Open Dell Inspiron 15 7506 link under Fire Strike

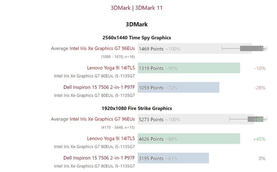point(99,158)
